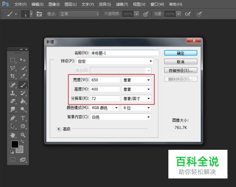Viewport: 236px width, 187px height.
Task: Enable airbrush mode
Action: tap(188, 14)
